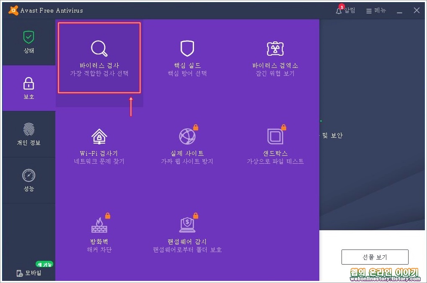
Task: Open 알림 notifications label
Action: (349, 10)
